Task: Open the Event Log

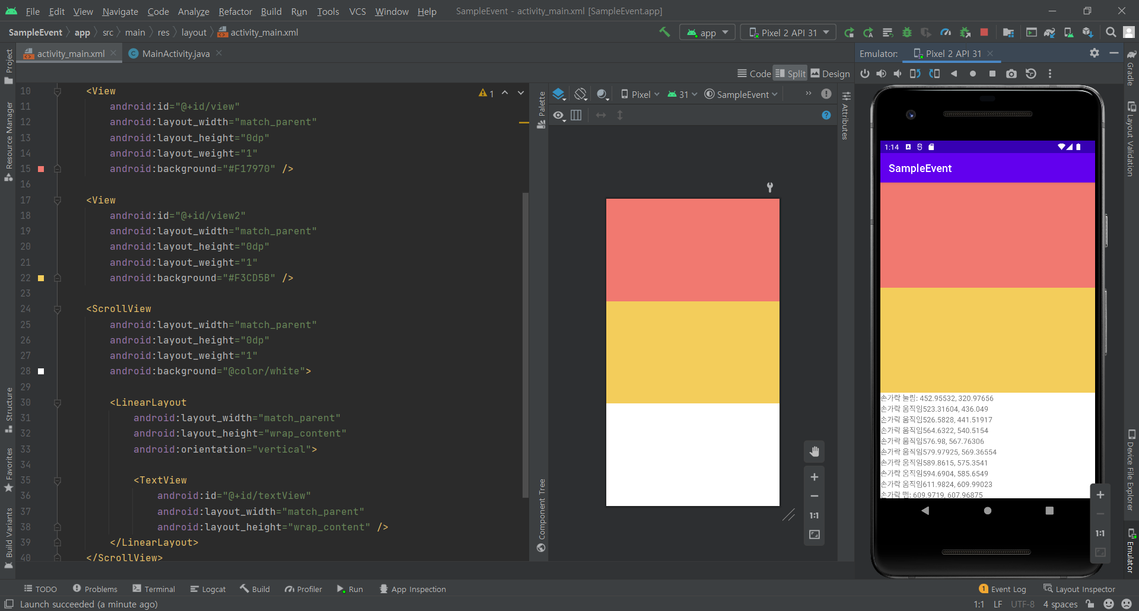Action: (x=1003, y=589)
